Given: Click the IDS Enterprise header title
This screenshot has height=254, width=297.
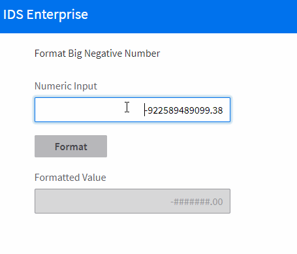Looking at the screenshot, I should click(x=46, y=14).
